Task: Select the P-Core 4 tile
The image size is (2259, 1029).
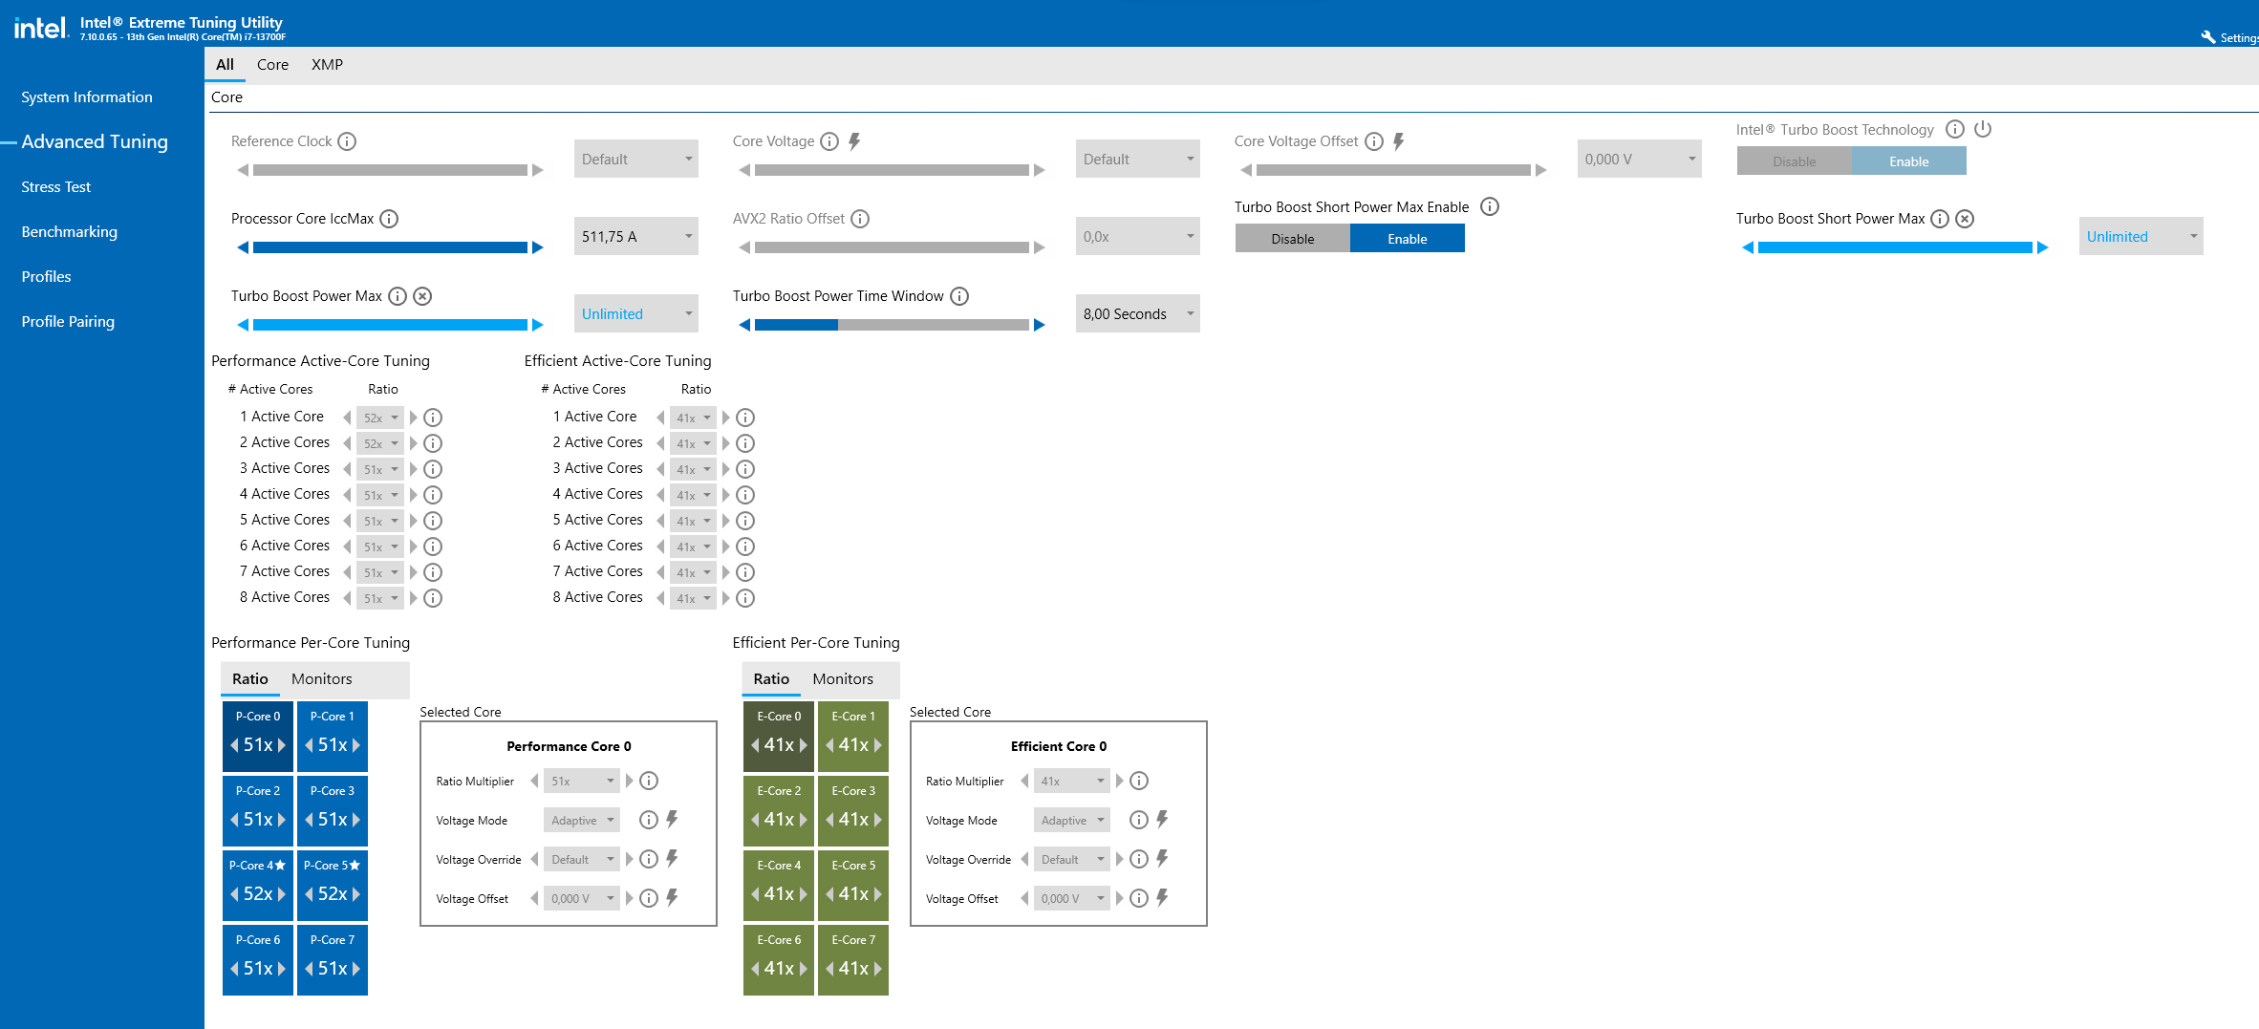Action: pos(258,885)
